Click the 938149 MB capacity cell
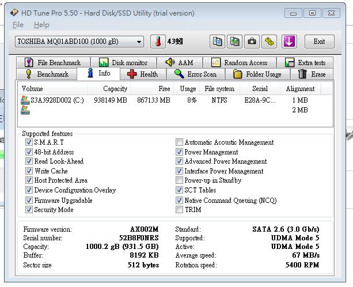This screenshot has height=287, width=353. [x=111, y=100]
